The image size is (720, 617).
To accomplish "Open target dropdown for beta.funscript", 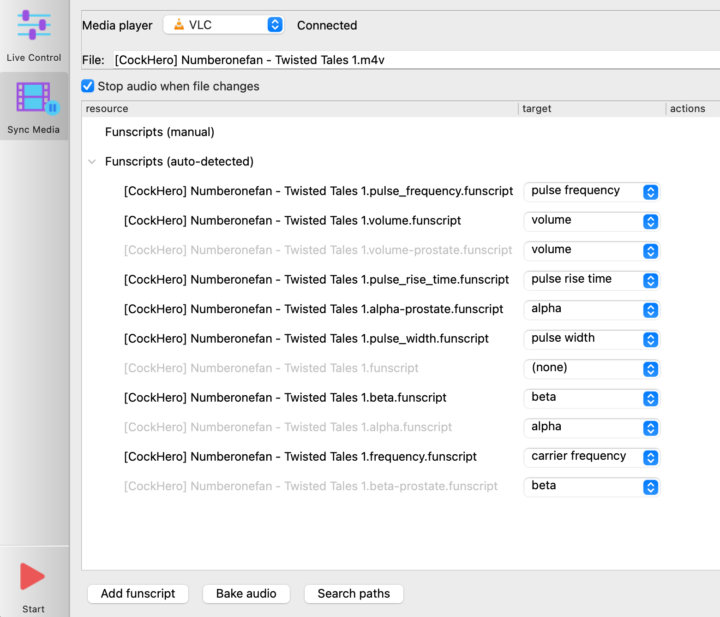I will coord(592,398).
